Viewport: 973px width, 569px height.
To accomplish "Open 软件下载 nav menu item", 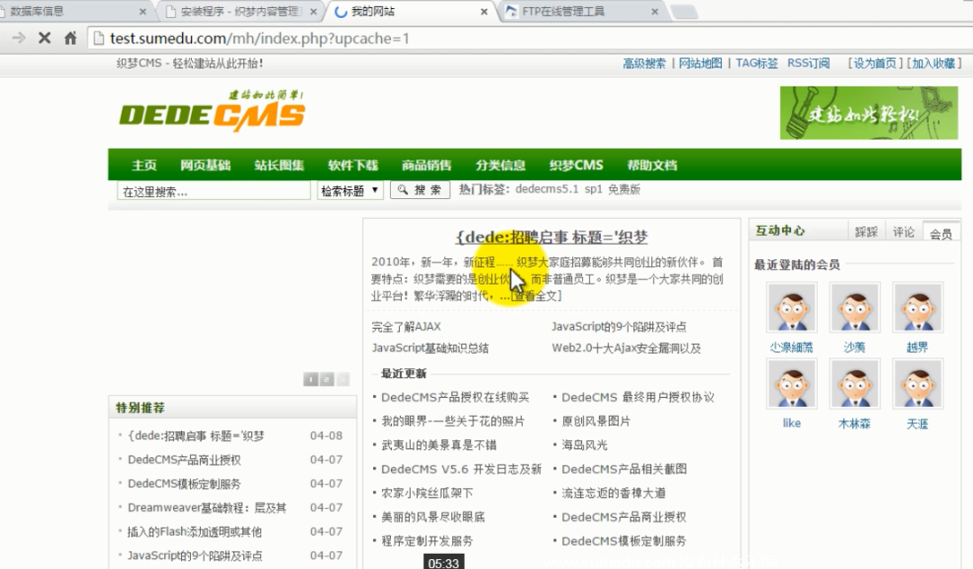I will pos(353,165).
